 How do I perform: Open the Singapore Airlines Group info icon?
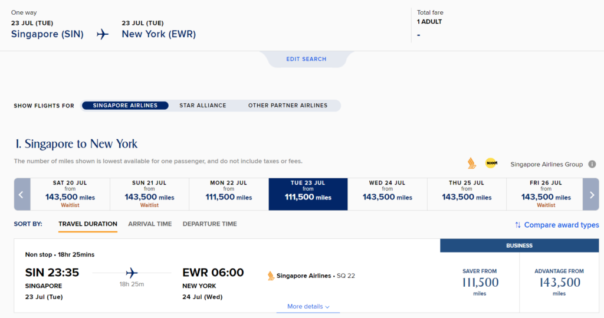(592, 164)
